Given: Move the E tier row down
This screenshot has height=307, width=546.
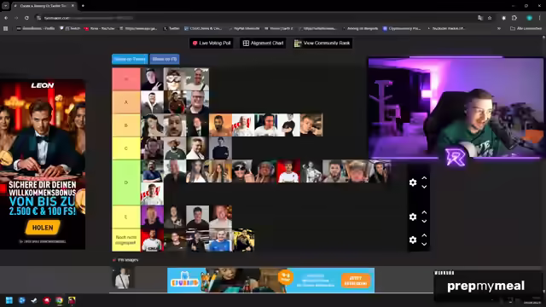Looking at the screenshot, I should click(x=424, y=222).
